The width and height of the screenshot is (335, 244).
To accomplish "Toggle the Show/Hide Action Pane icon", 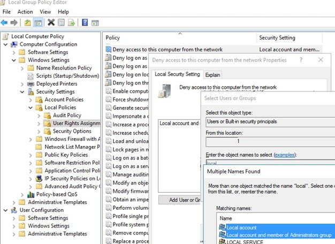I will pyautogui.click(x=96, y=22).
